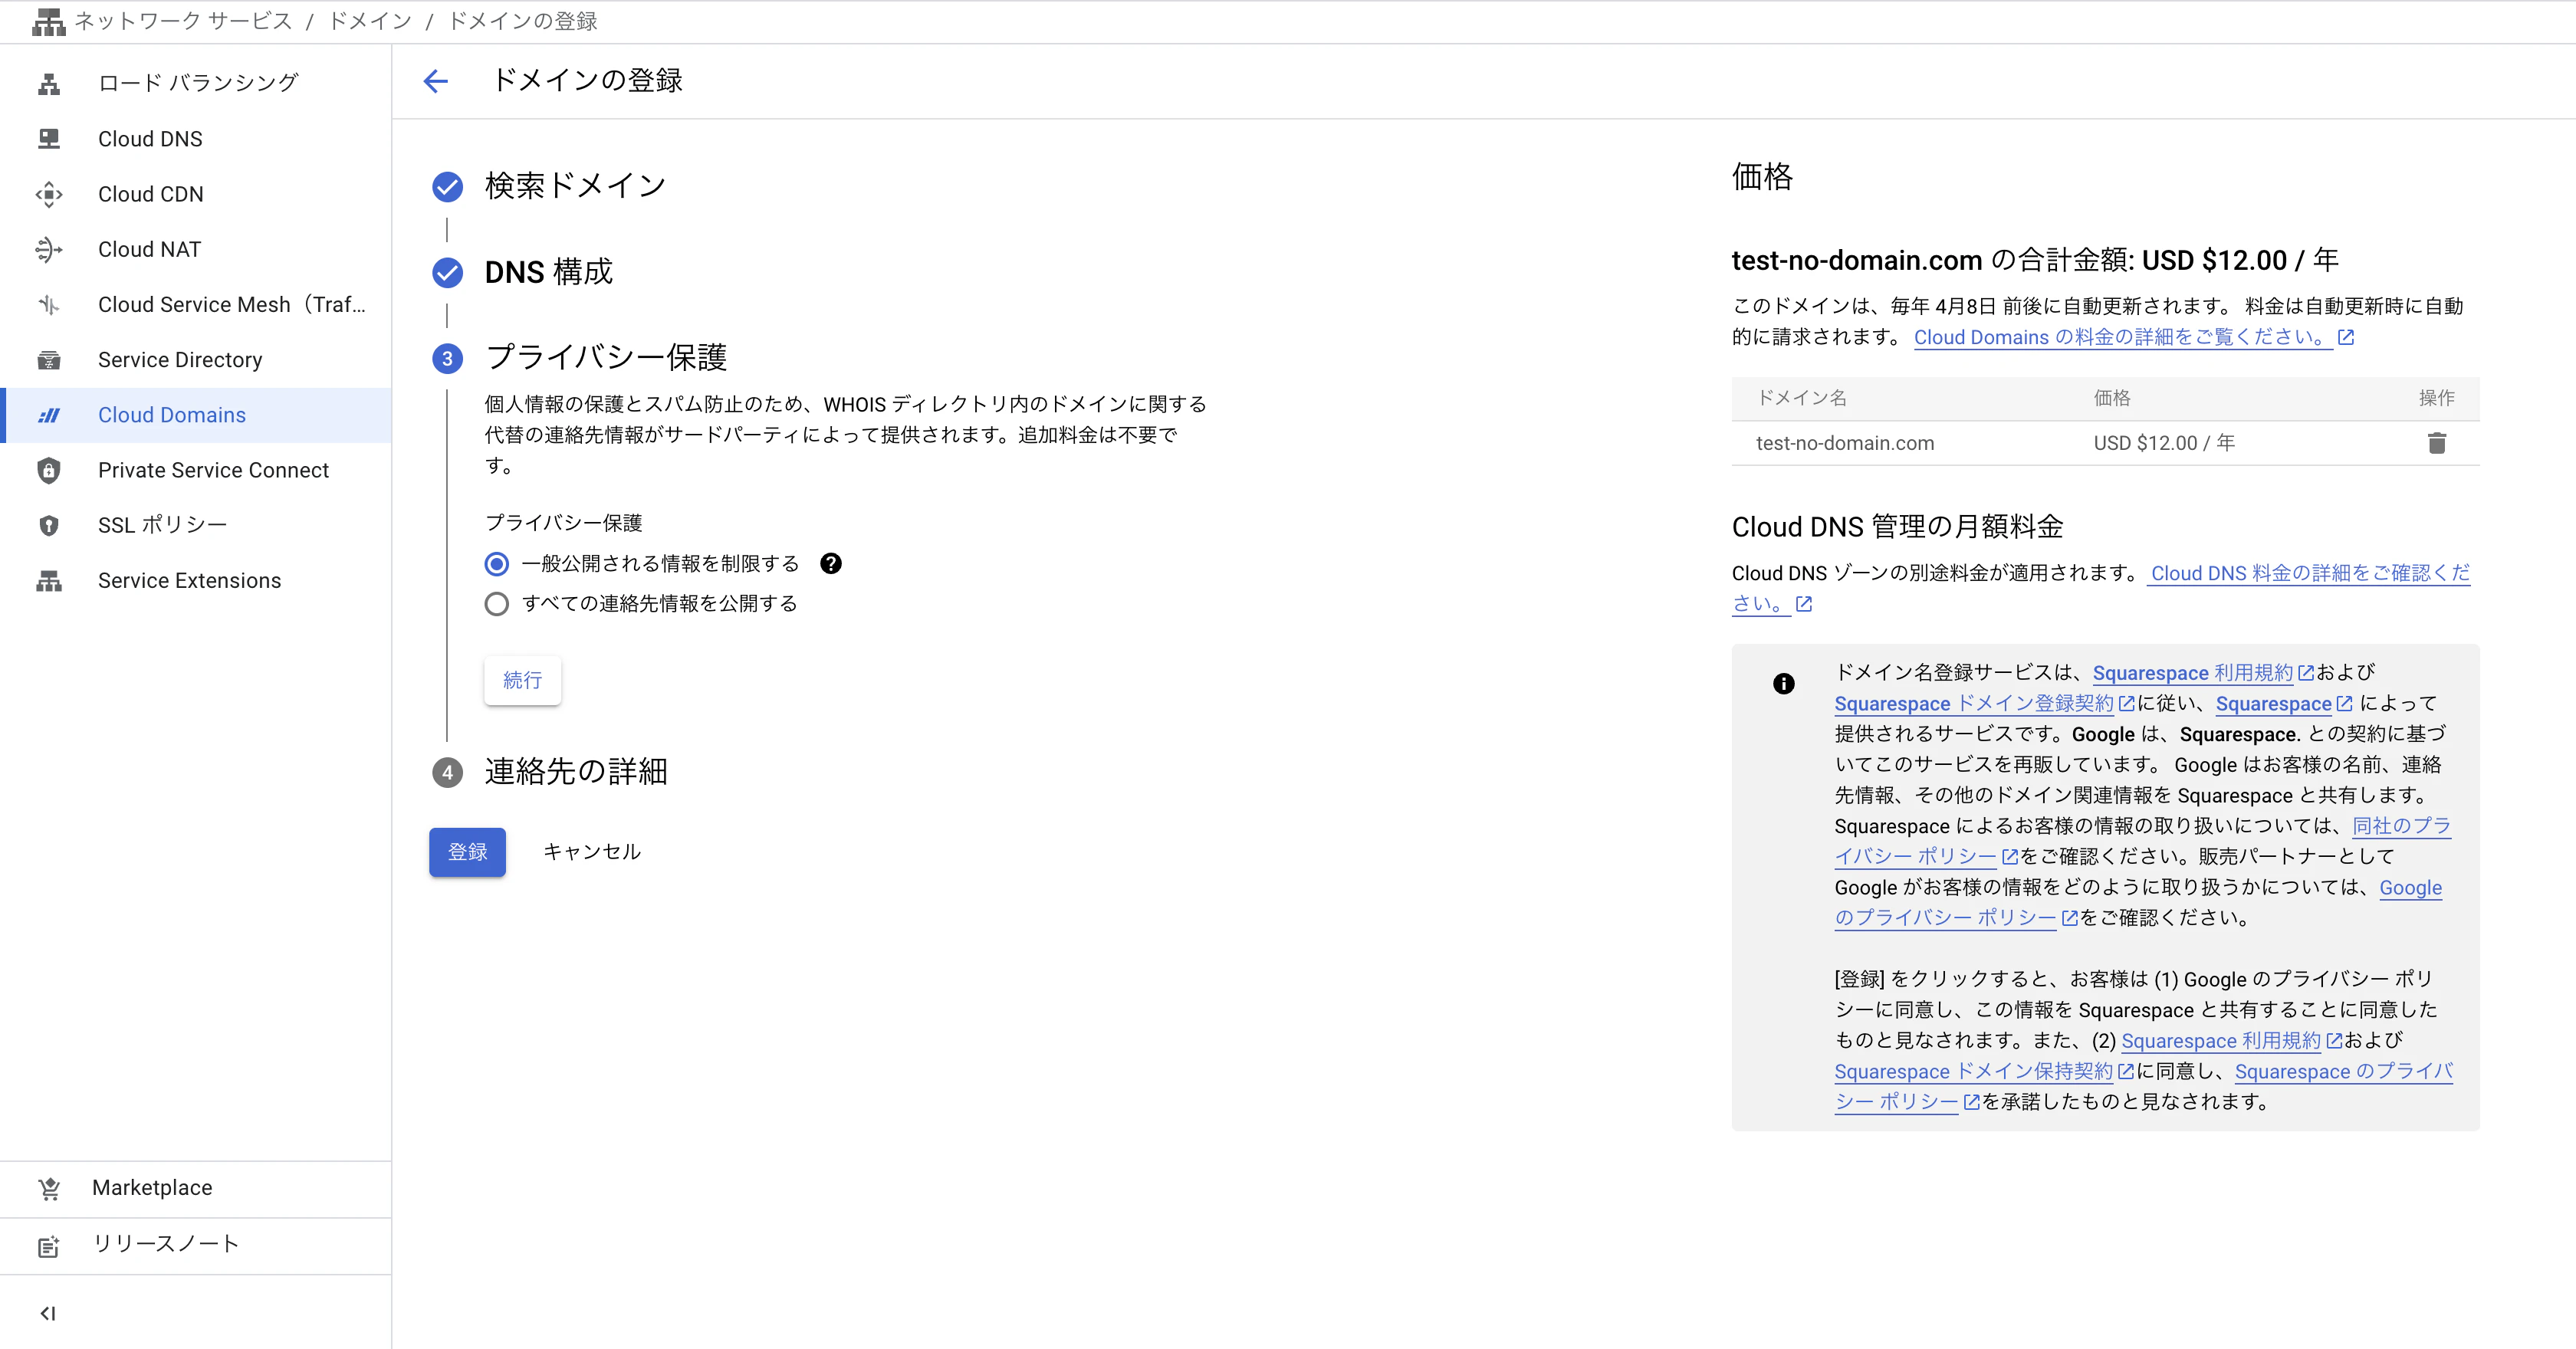This screenshot has height=1349, width=2576.
Task: Open Cloud Domains の料金の詳細 link
Action: 2123,338
